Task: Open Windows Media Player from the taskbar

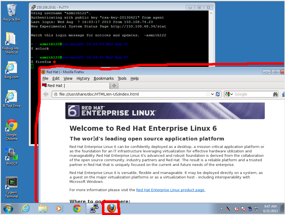Action: coord(60,208)
